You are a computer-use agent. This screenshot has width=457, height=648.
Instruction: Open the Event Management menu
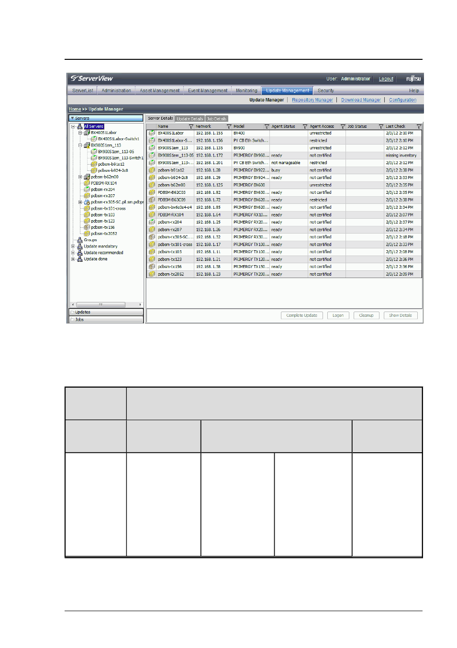pyautogui.click(x=208, y=90)
